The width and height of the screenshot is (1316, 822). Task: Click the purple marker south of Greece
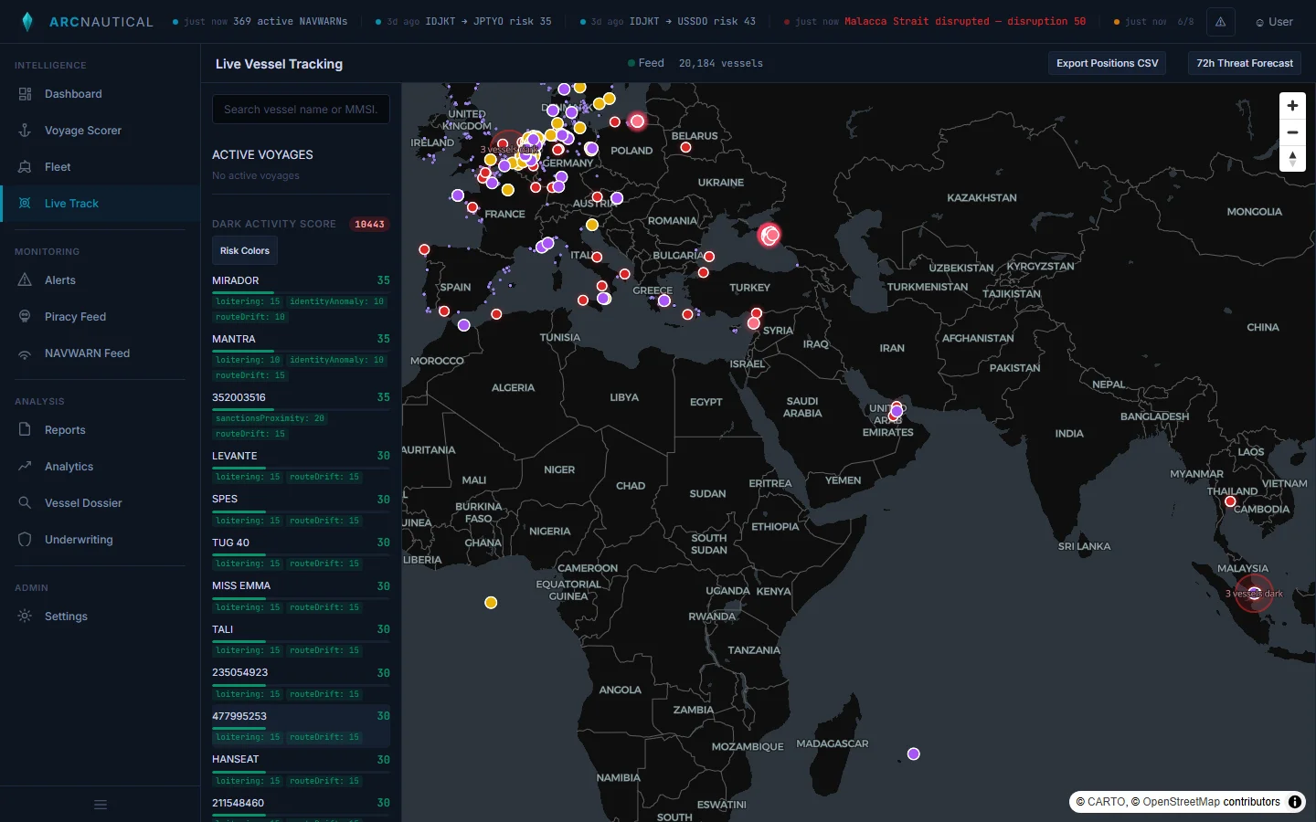[664, 300]
